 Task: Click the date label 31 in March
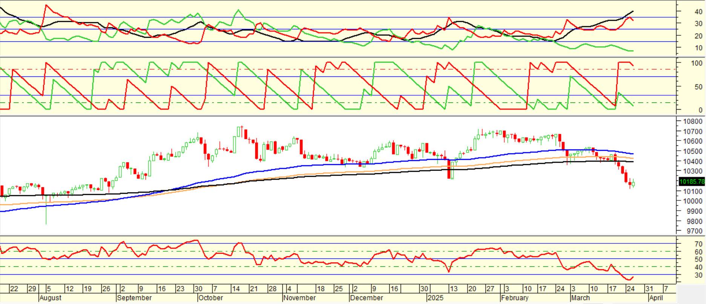pos(649,289)
